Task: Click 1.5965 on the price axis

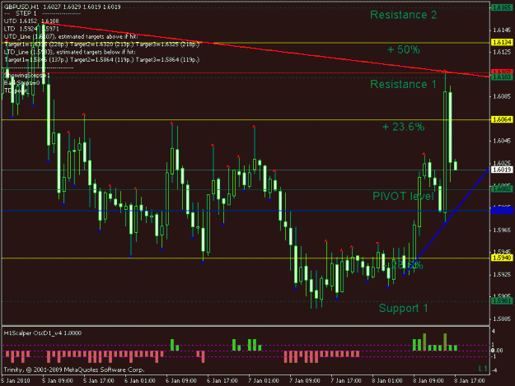Action: coord(502,230)
